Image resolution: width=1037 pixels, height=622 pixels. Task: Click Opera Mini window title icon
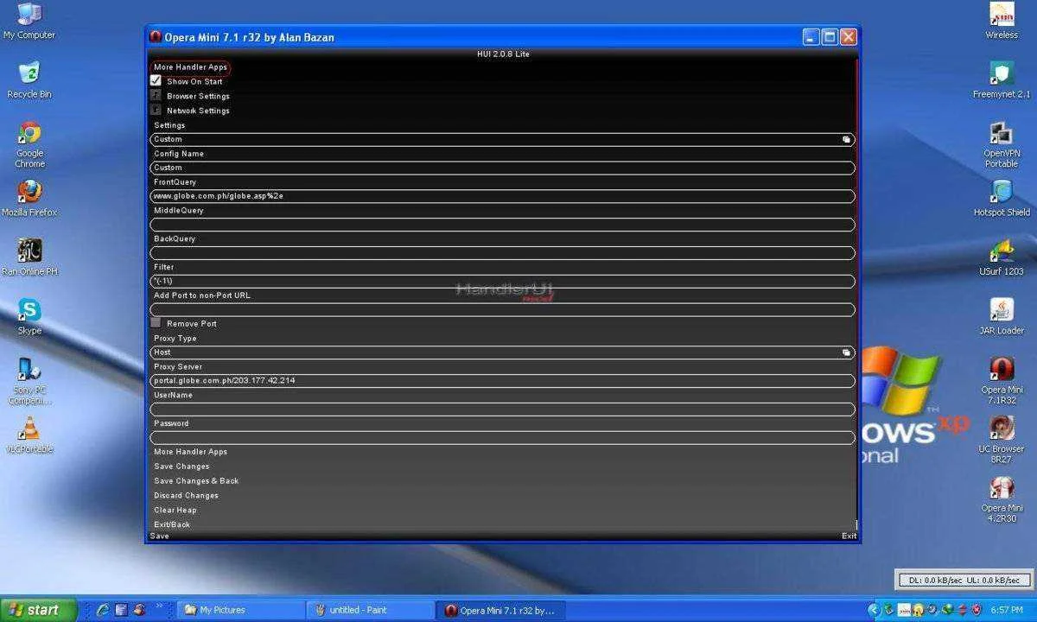pos(156,37)
